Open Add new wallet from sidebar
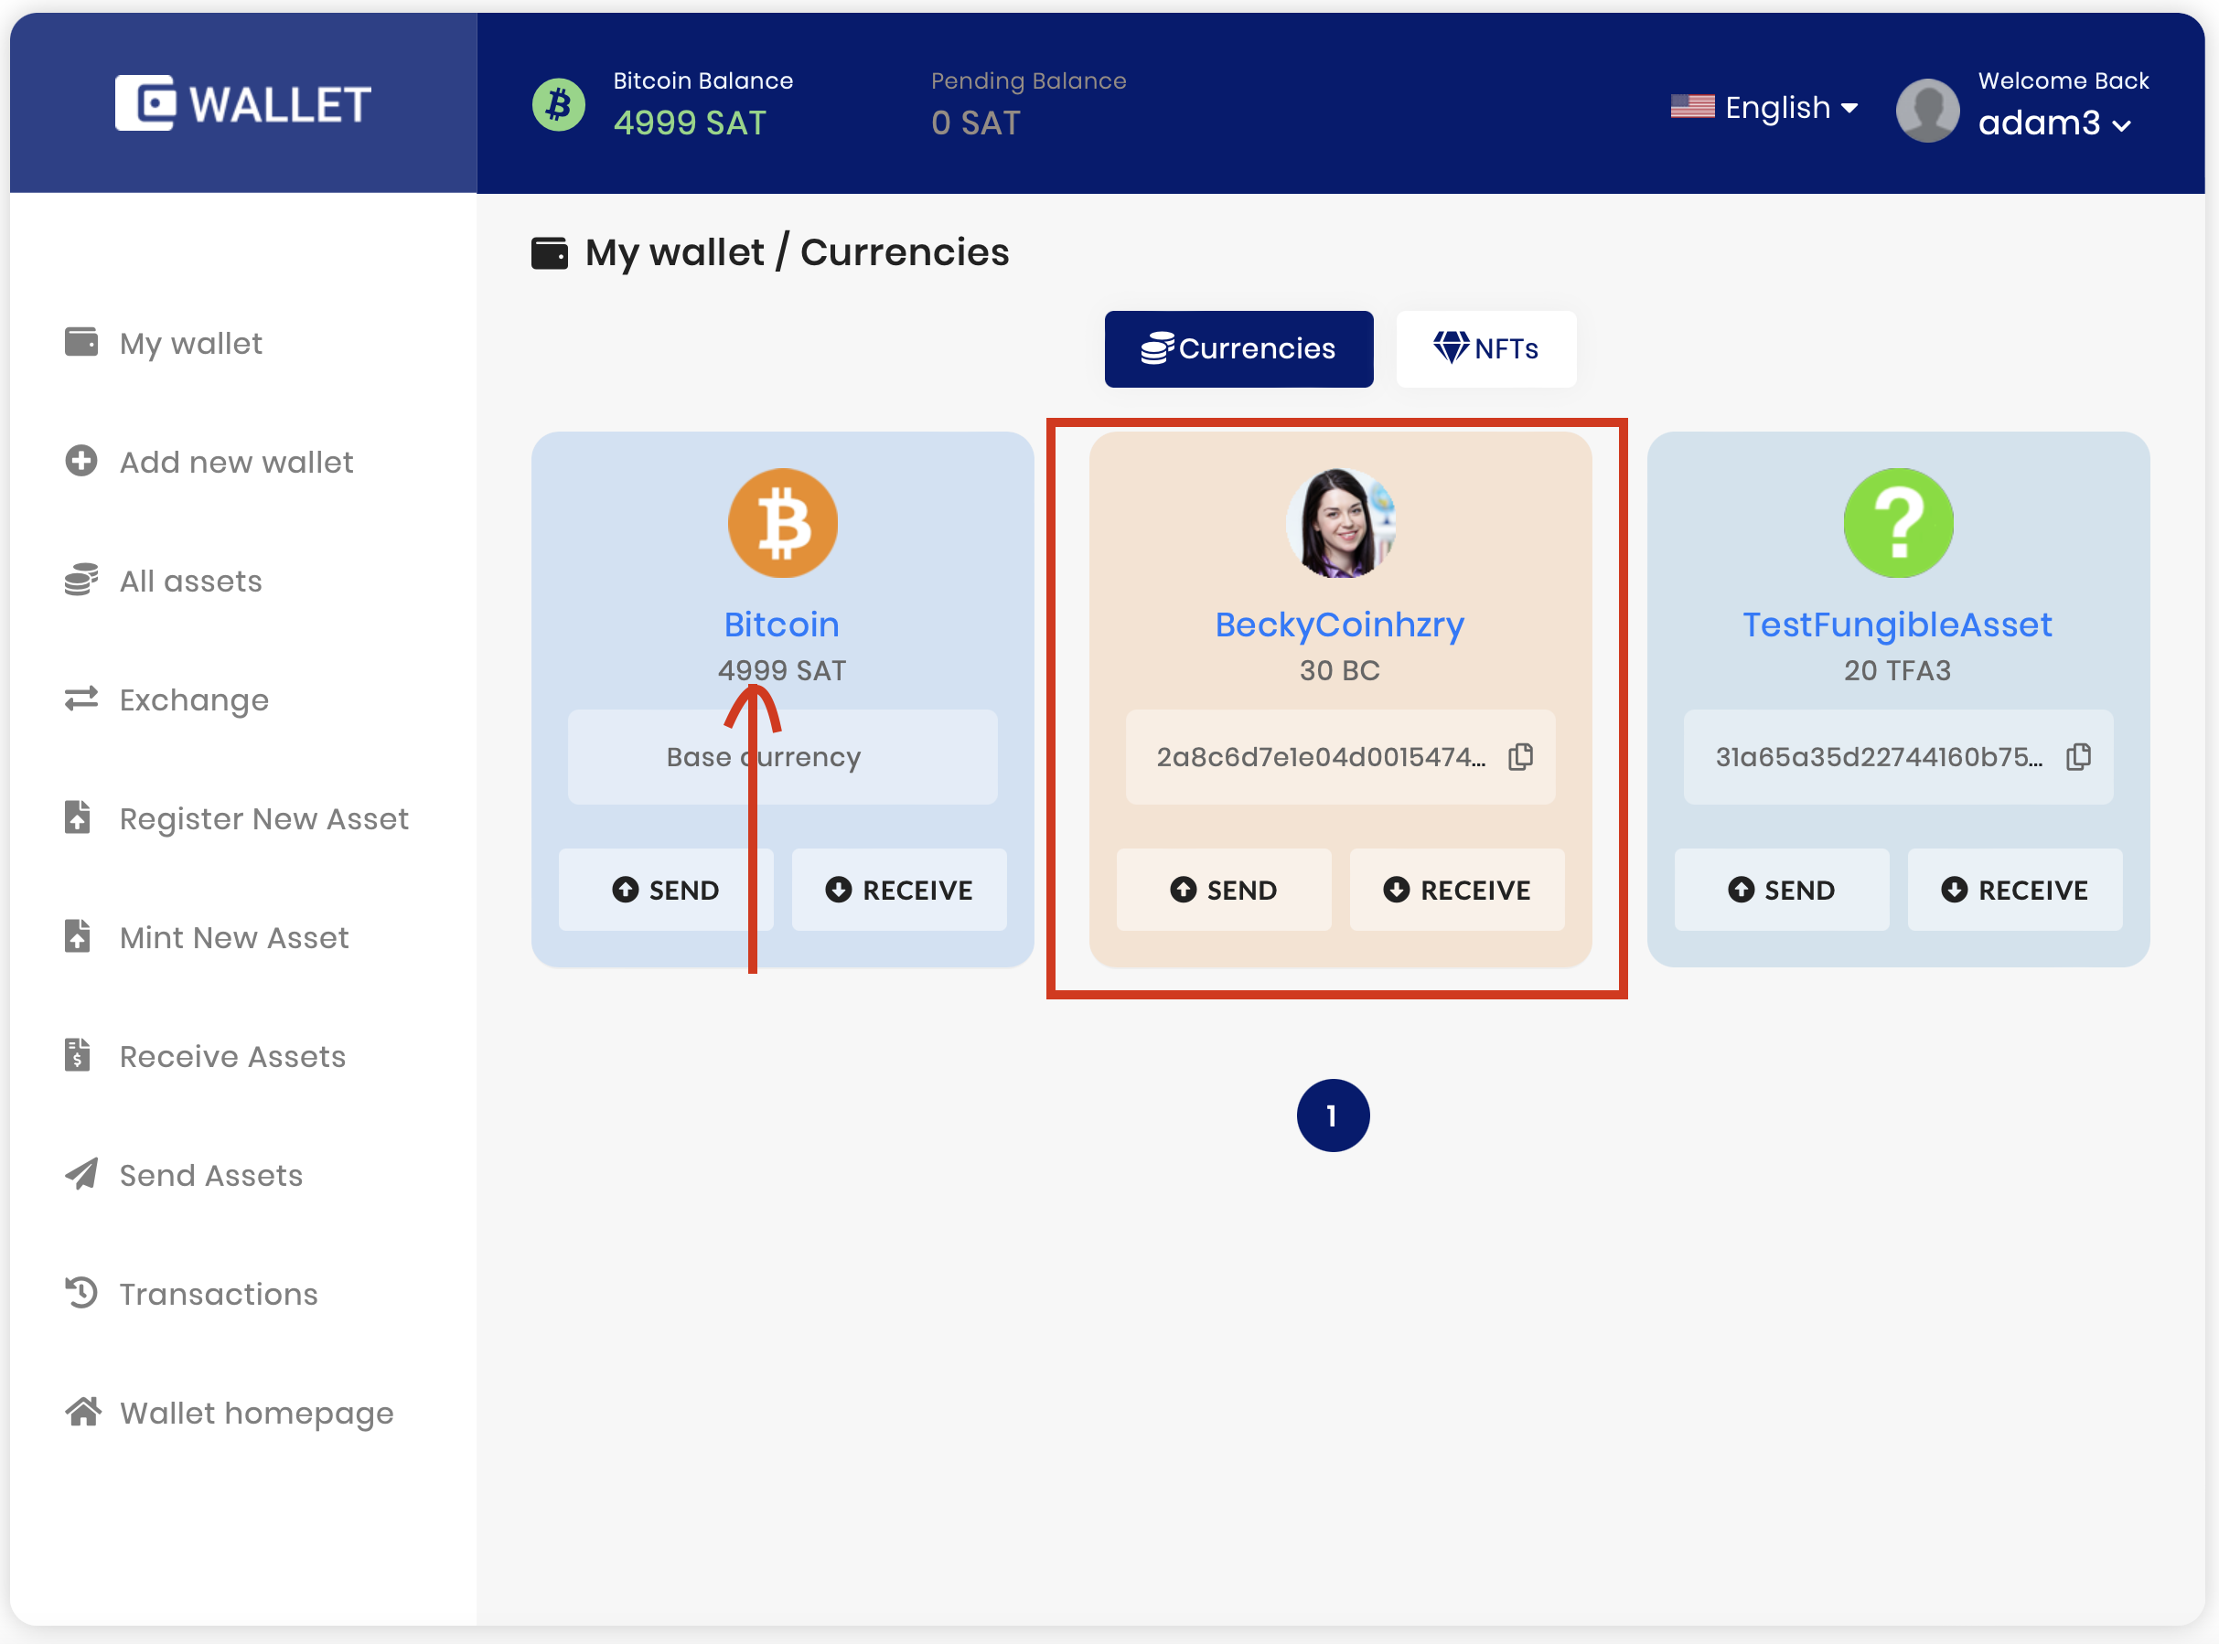This screenshot has height=1644, width=2219. [x=236, y=463]
